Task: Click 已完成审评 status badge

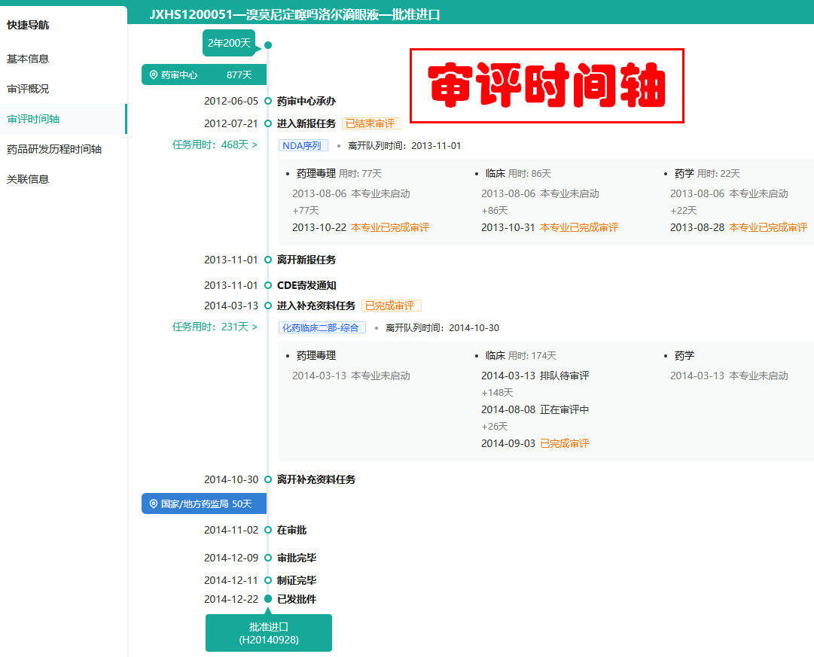Action: pyautogui.click(x=391, y=306)
